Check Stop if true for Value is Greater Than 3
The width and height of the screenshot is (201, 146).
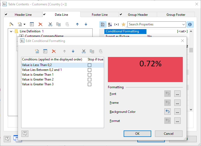89,84
